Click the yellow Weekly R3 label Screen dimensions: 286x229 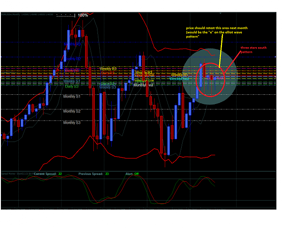(108, 69)
